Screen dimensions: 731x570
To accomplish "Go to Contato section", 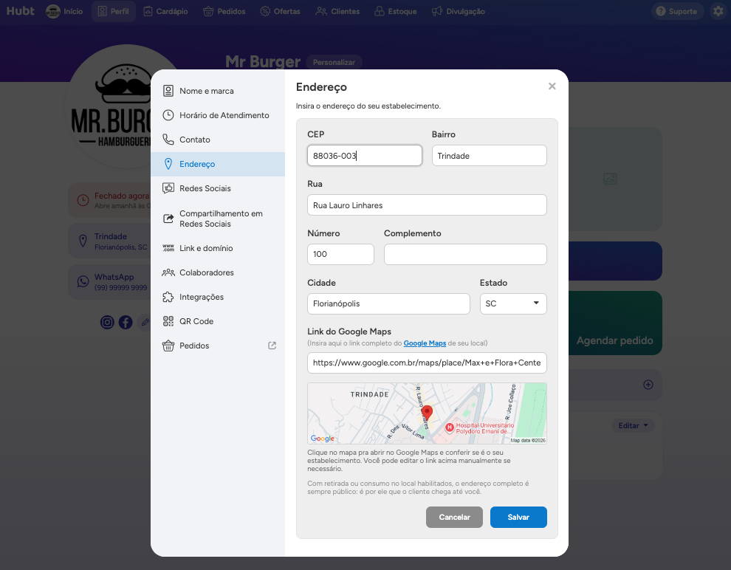I will 218,140.
